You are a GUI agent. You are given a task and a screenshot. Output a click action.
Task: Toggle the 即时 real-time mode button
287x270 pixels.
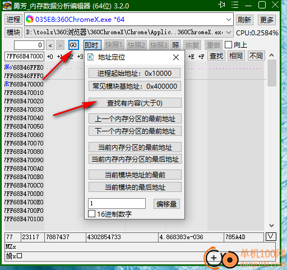click(92, 45)
